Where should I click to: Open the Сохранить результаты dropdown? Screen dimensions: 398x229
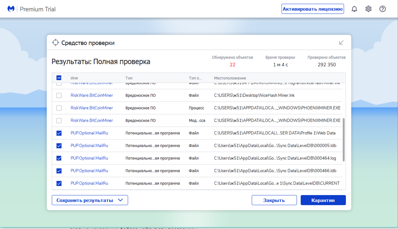pyautogui.click(x=90, y=200)
